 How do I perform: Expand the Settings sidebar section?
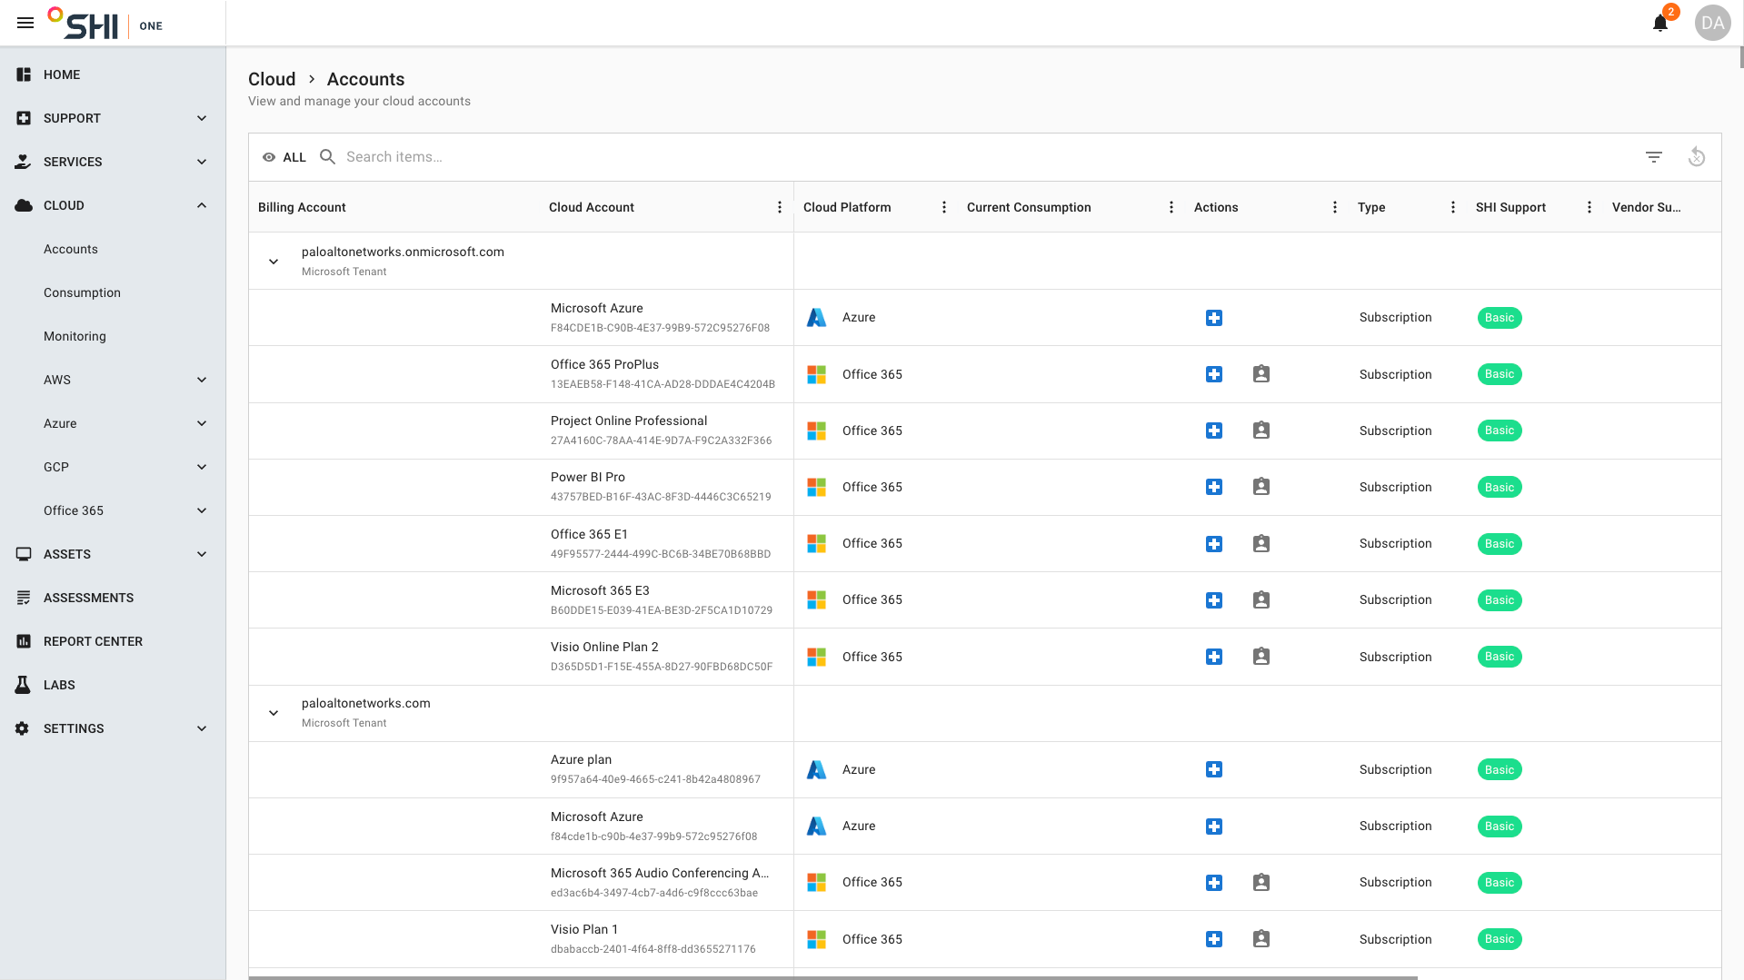click(202, 728)
